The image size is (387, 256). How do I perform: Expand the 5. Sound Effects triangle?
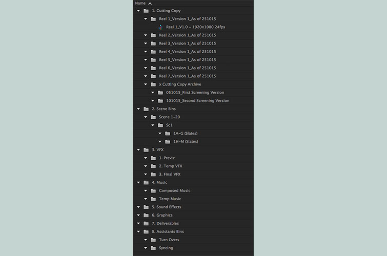[x=138, y=207]
